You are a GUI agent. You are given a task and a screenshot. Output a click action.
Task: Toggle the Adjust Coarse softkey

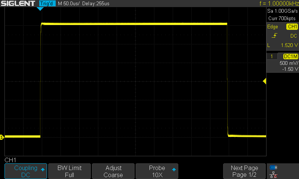click(x=113, y=171)
